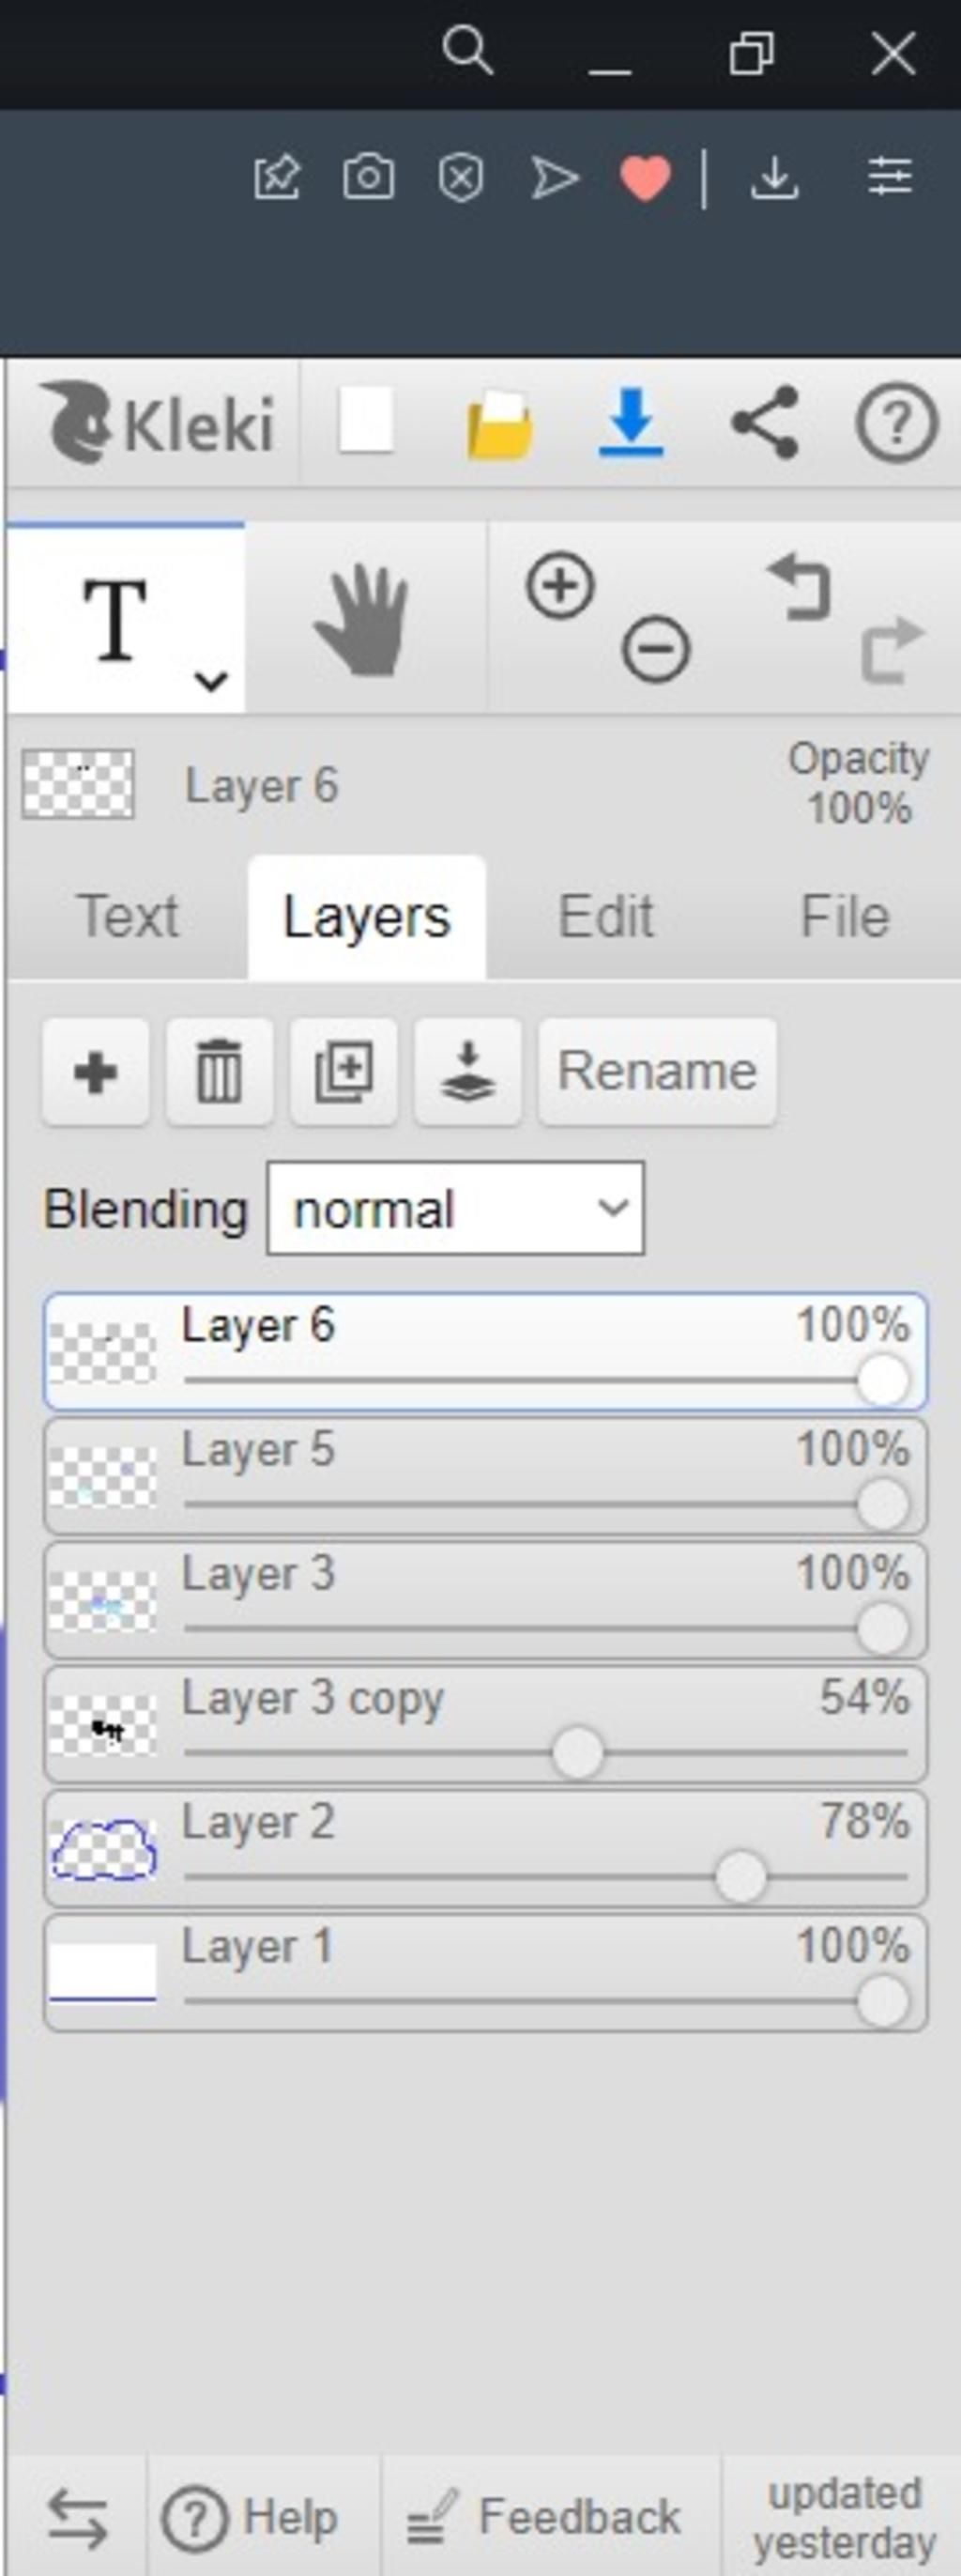Save image with the blue download arrow

tap(632, 423)
